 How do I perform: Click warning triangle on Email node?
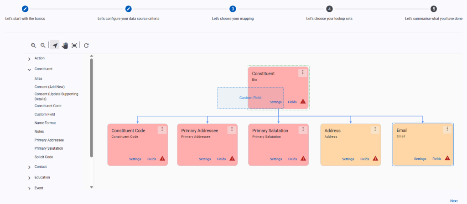pyautogui.click(x=447, y=158)
